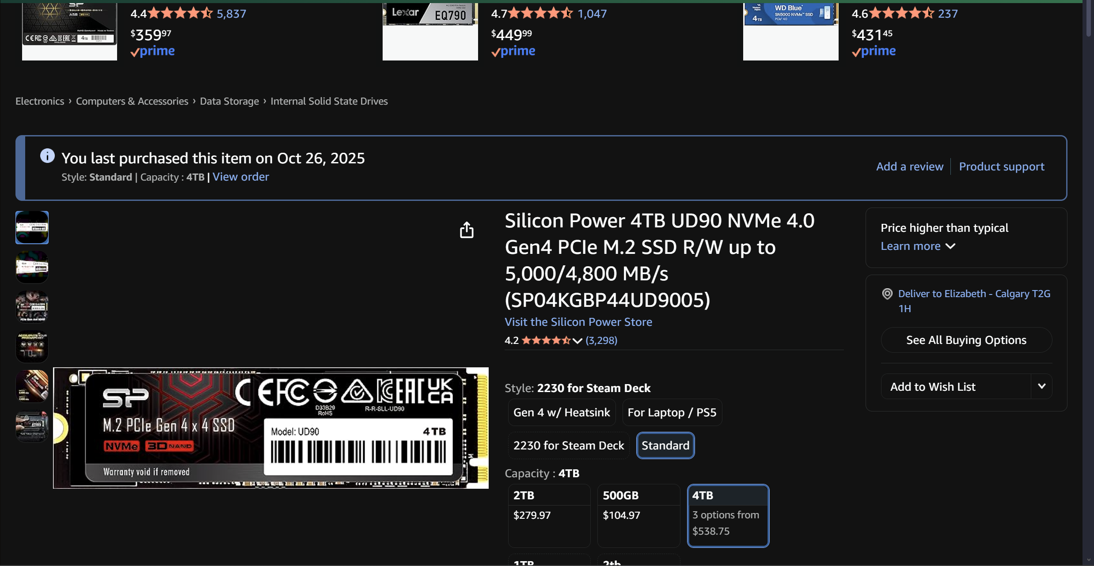The height and width of the screenshot is (566, 1094).
Task: Select the 2230 for Steam Deck style
Action: 568,445
